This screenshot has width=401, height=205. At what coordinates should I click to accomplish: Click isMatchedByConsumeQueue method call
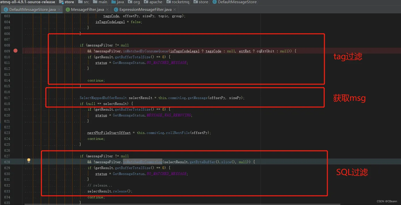click(146, 51)
